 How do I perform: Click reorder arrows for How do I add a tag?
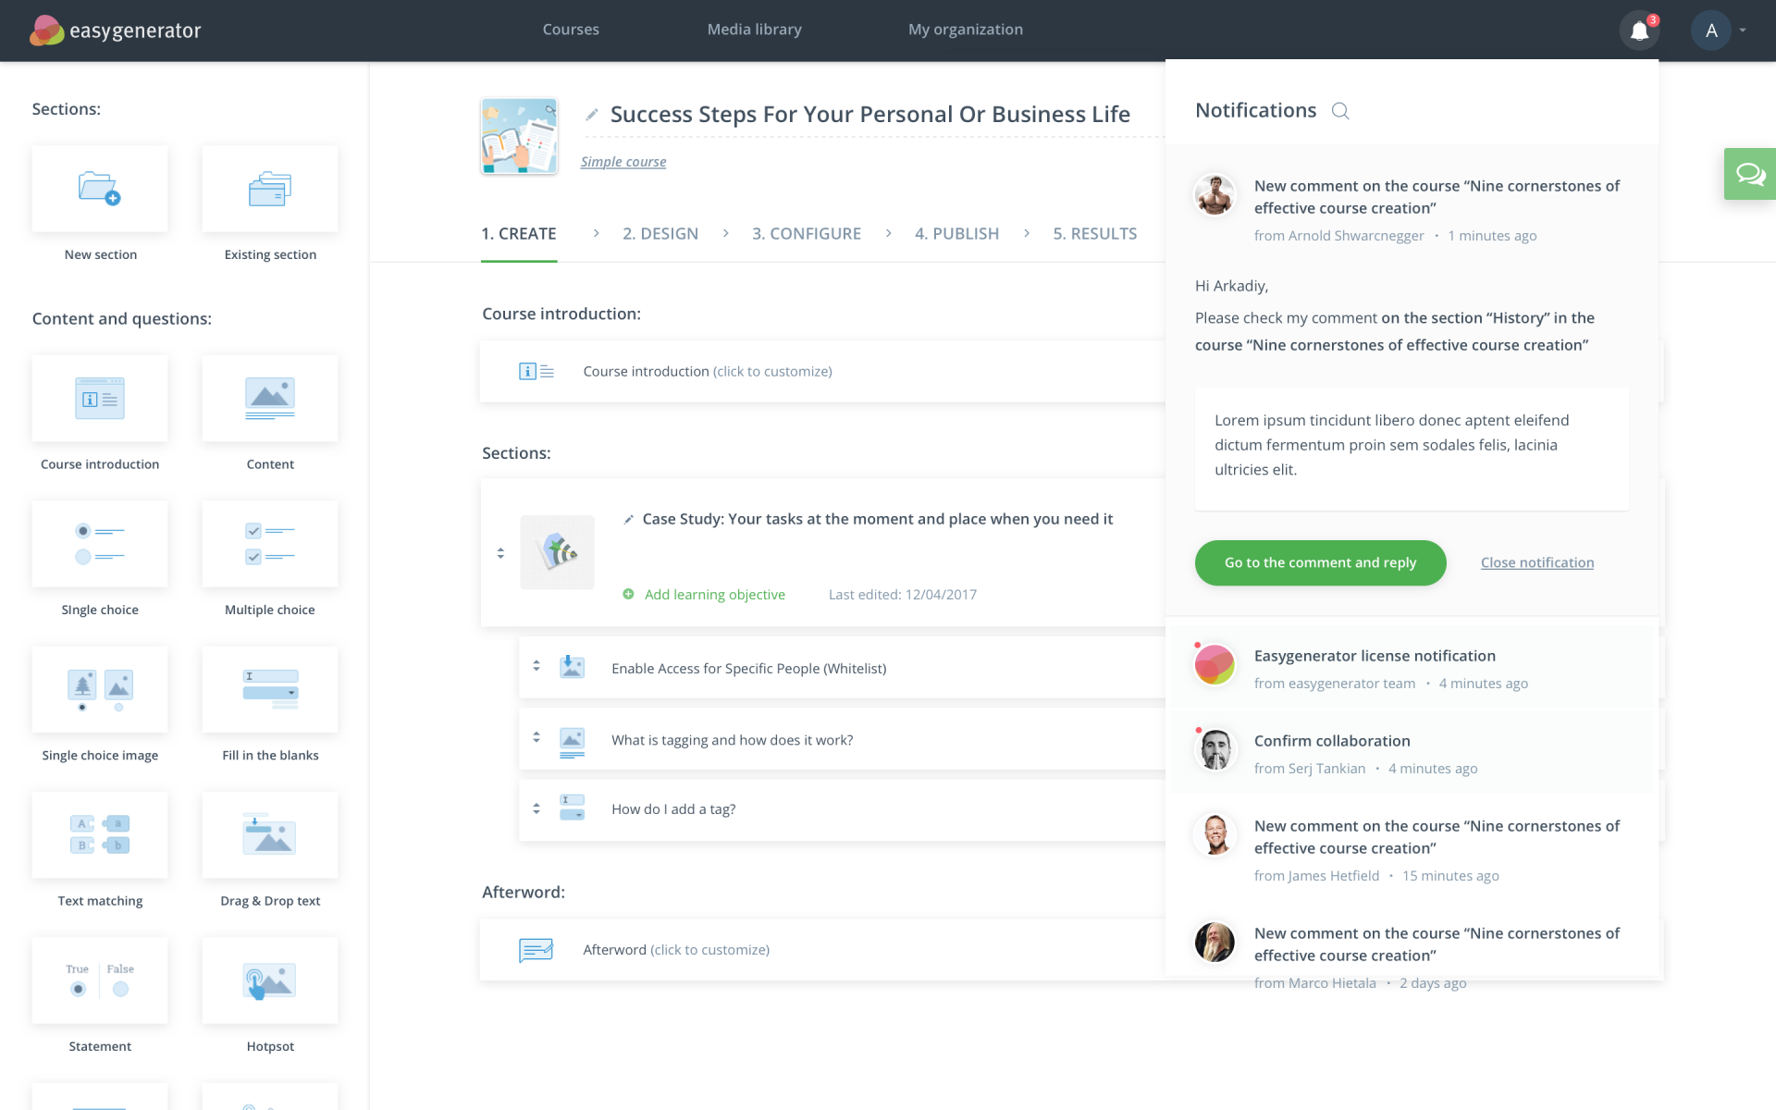[x=536, y=808]
